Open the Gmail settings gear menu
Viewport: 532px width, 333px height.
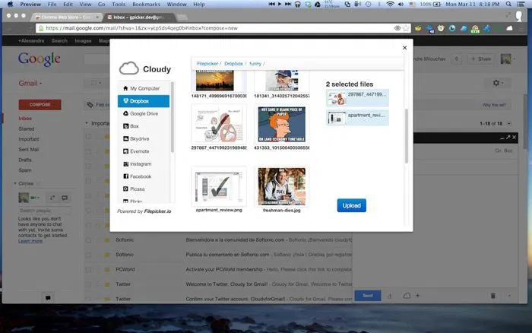498,83
